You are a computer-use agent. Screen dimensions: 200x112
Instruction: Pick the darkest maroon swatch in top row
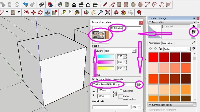tap(186, 57)
